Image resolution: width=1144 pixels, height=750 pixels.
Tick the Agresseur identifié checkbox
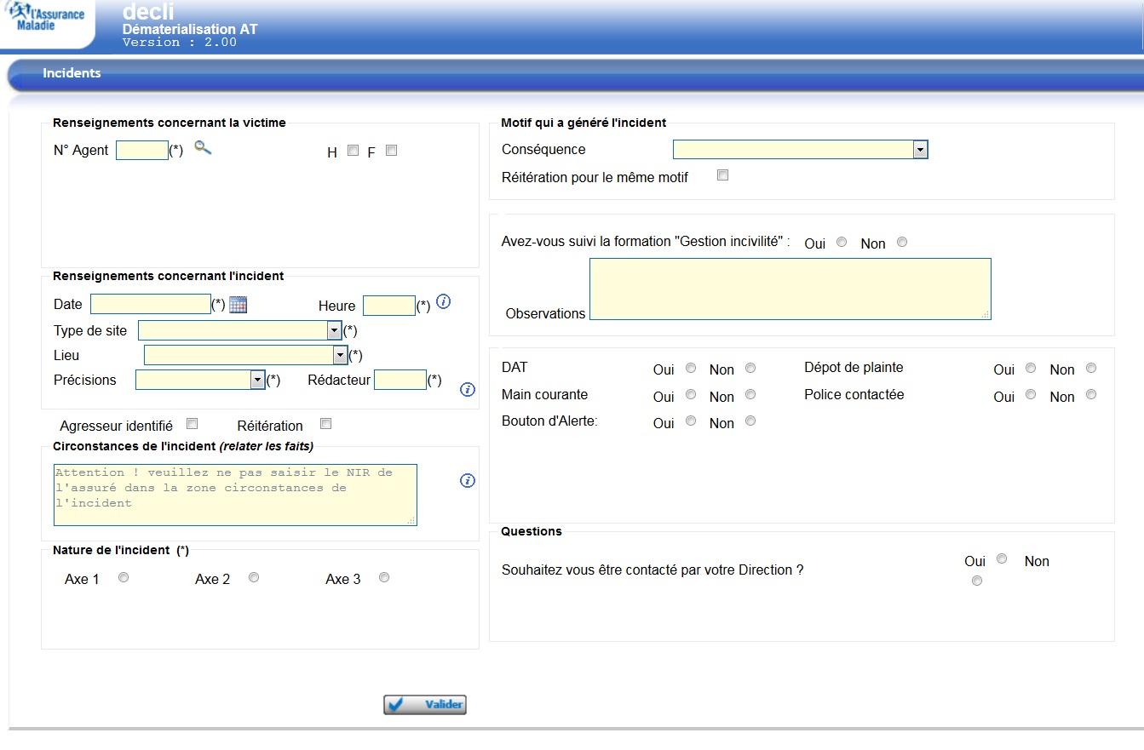pos(193,424)
